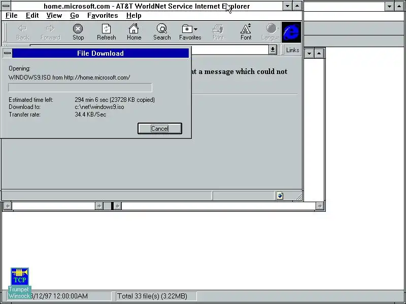Click the Internet Explorer logo
This screenshot has height=304, width=406.
click(x=291, y=32)
